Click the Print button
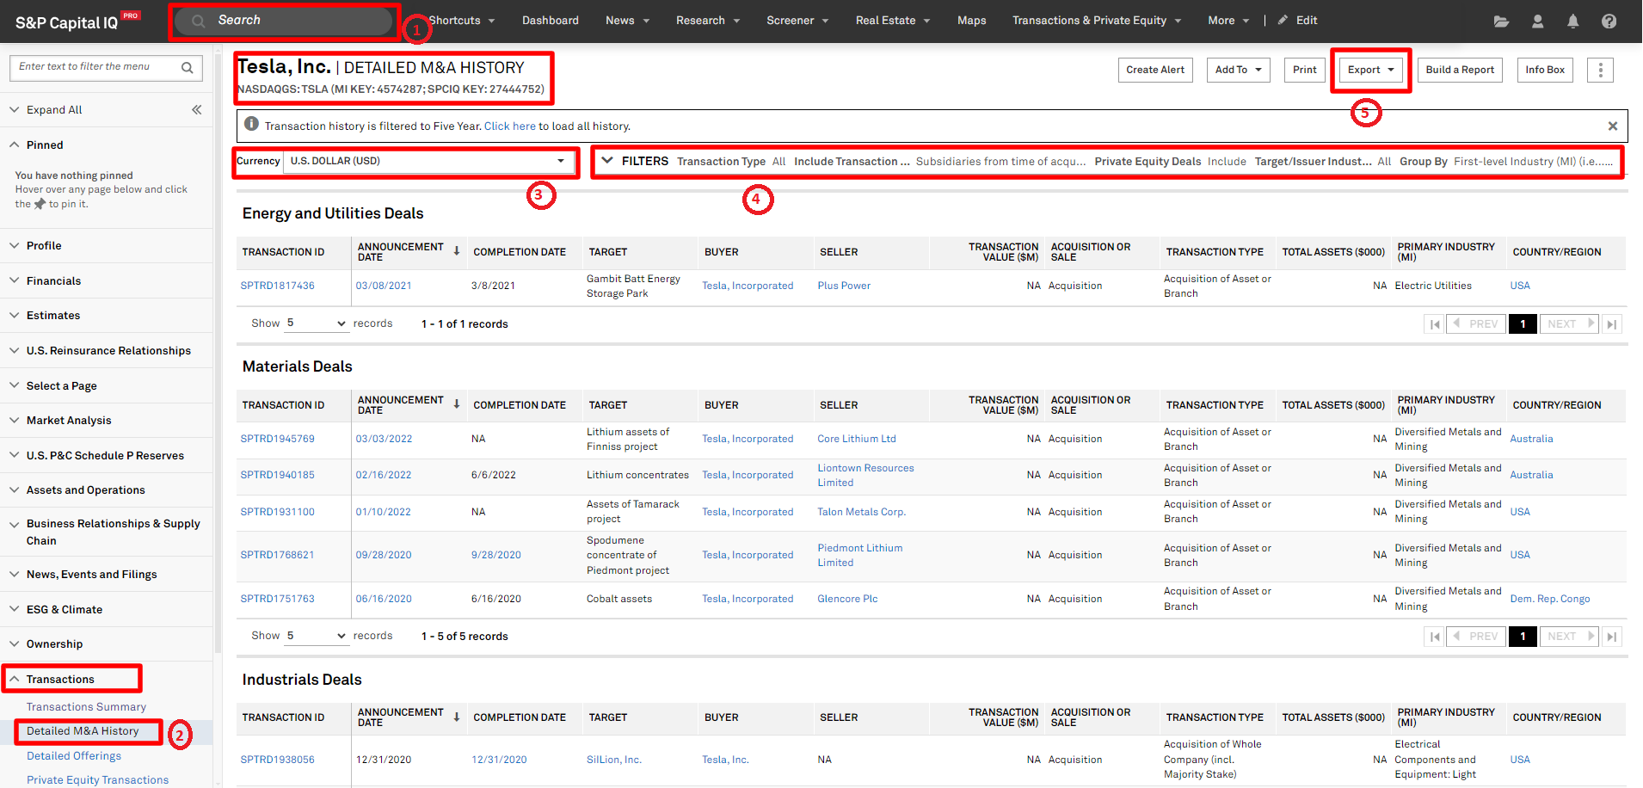This screenshot has height=788, width=1643. pos(1304,70)
